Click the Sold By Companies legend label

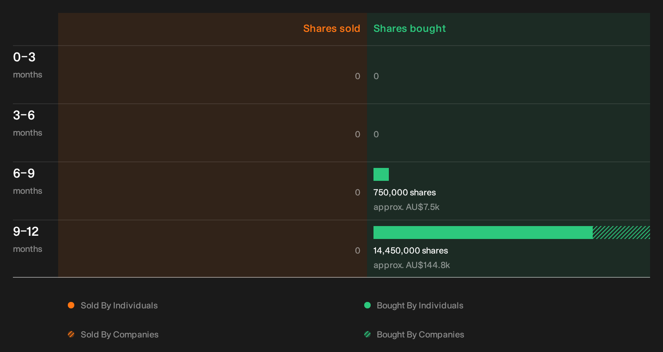click(x=120, y=335)
